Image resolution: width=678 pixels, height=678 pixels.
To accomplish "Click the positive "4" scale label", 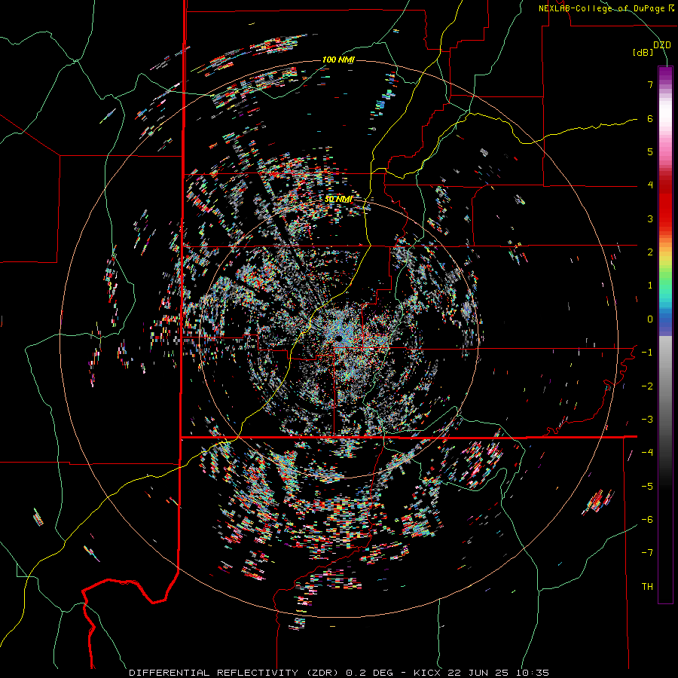I will [650, 185].
